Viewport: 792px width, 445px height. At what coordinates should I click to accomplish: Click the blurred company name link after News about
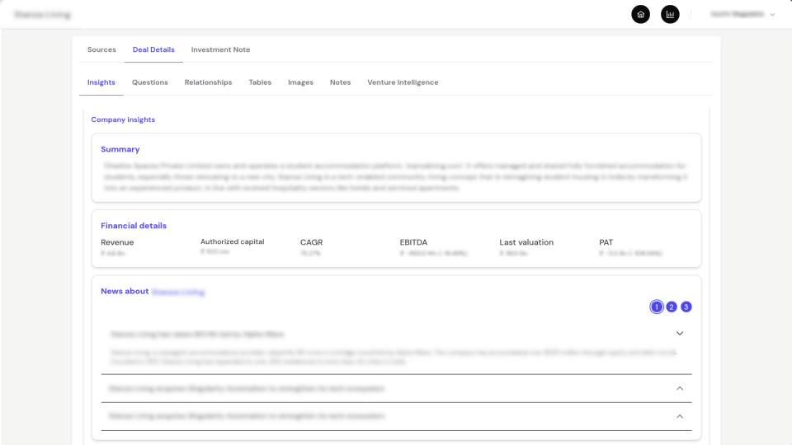tap(178, 292)
